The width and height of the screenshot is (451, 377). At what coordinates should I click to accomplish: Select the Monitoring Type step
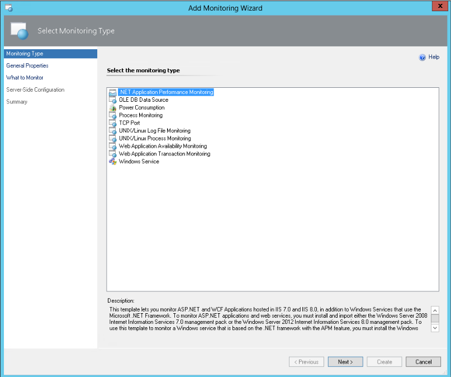[x=25, y=54]
